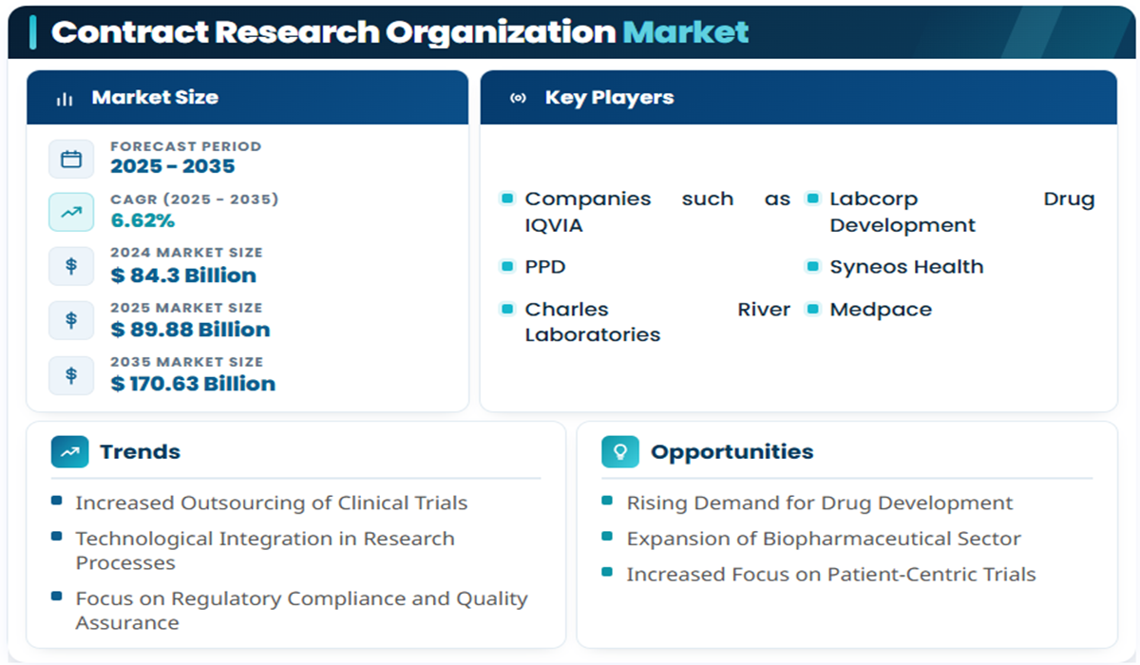Click the Key Players panel header
1140x665 pixels.
(798, 97)
